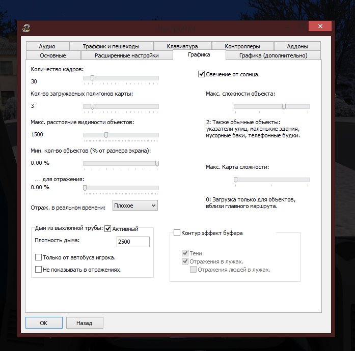Viewport: 355px width, 351px height.
Task: Toggle Свечение от солнца checkbox
Action: [x=201, y=74]
